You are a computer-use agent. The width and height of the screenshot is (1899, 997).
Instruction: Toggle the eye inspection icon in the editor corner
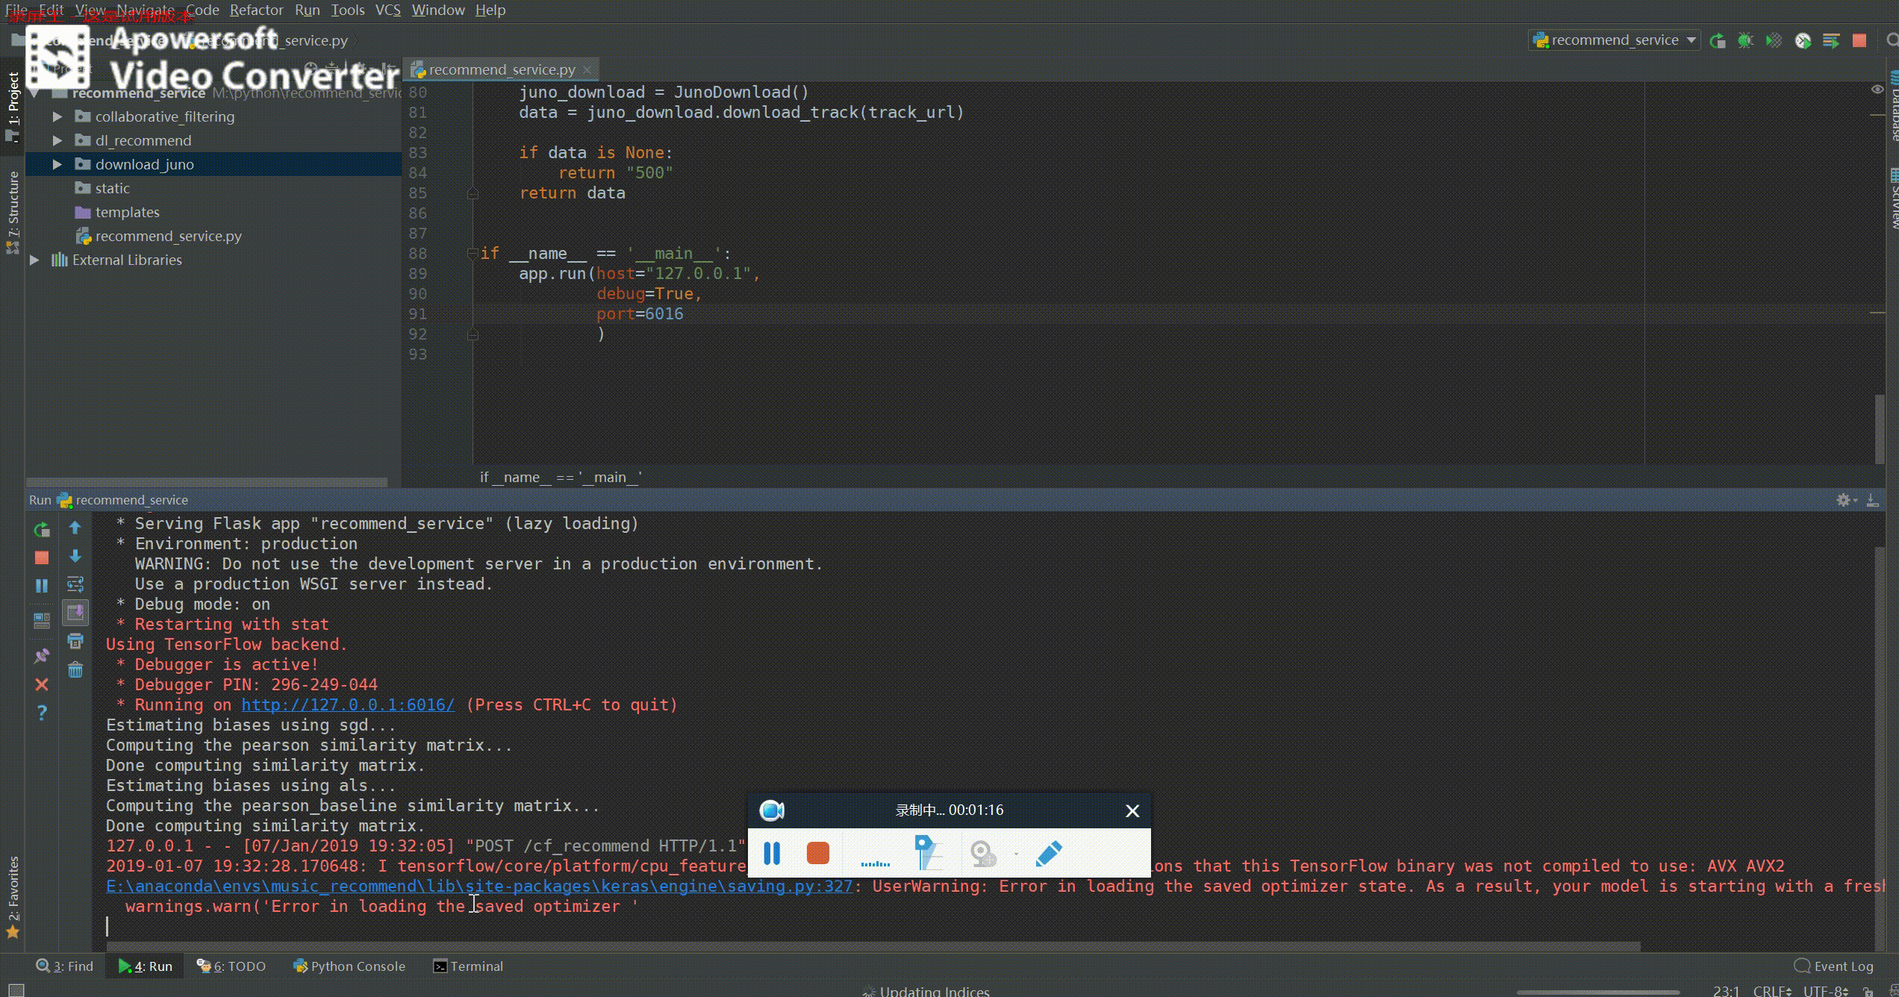coord(1877,90)
